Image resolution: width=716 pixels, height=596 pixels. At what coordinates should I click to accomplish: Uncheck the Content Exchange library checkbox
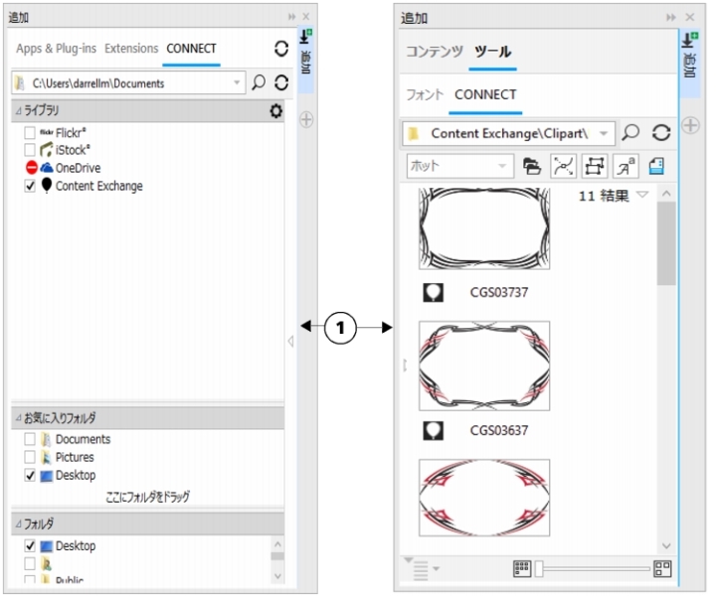pos(31,186)
